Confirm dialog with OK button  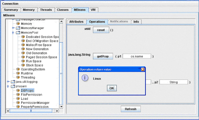112,88
